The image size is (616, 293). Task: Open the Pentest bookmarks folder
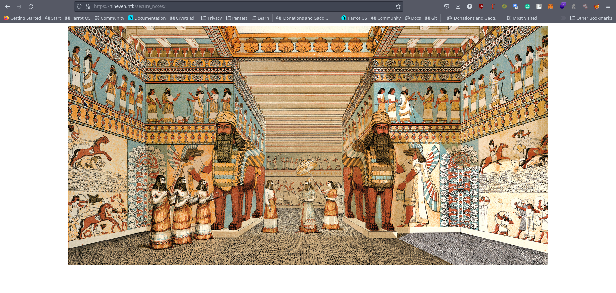pyautogui.click(x=236, y=18)
